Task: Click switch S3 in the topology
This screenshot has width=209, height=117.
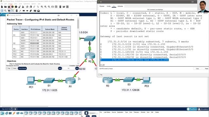Action: click(129, 79)
